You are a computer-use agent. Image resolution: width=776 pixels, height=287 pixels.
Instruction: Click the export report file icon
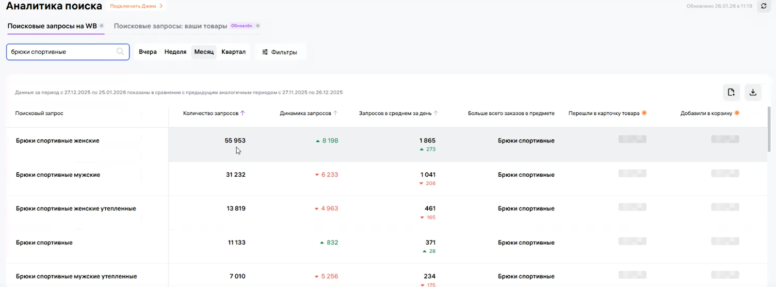[731, 92]
